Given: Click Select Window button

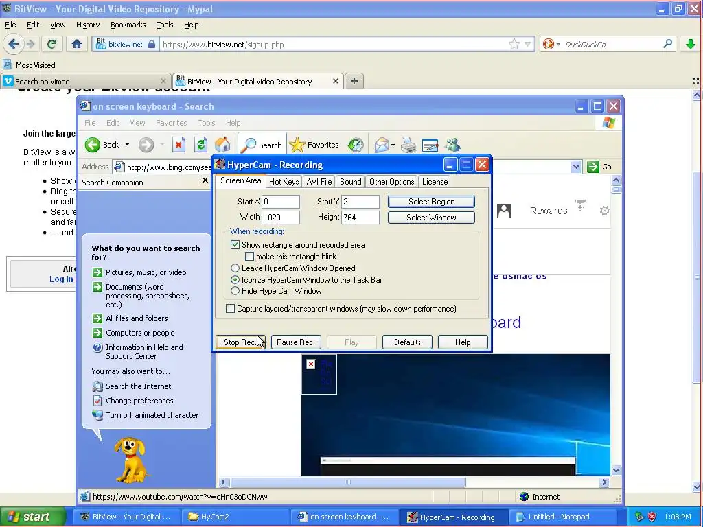Looking at the screenshot, I should [x=431, y=218].
